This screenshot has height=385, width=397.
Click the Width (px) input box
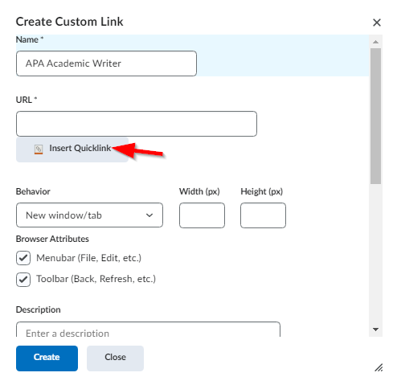pos(202,215)
